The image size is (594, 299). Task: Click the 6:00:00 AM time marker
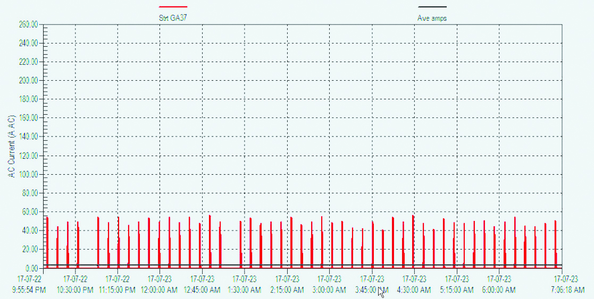click(x=499, y=290)
